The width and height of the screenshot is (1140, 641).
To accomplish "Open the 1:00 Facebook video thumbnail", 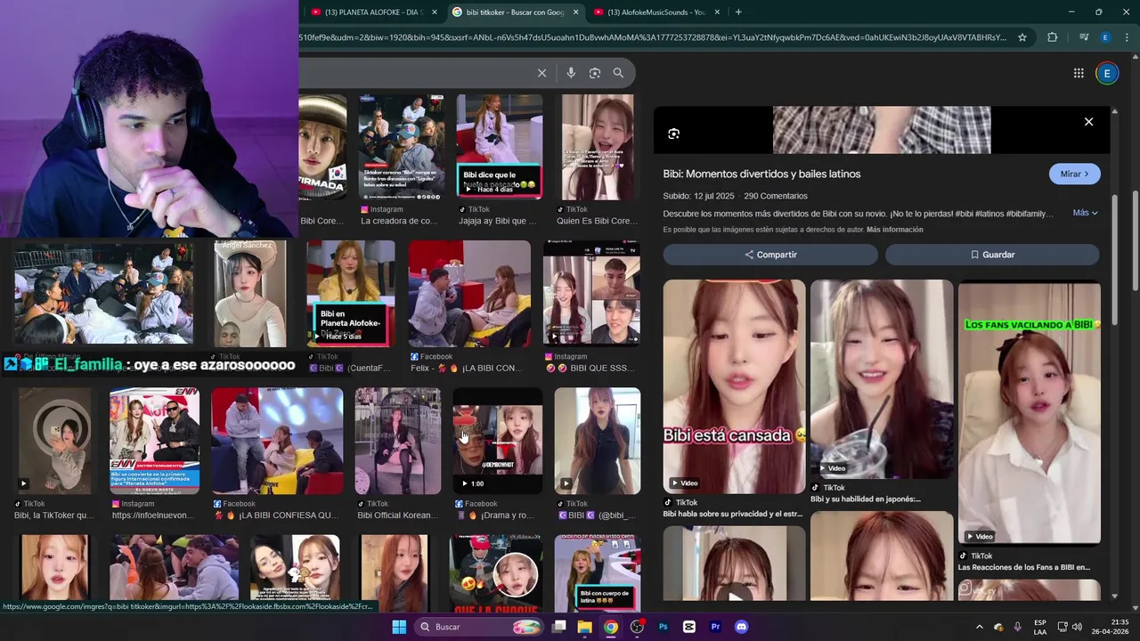I will (x=498, y=441).
